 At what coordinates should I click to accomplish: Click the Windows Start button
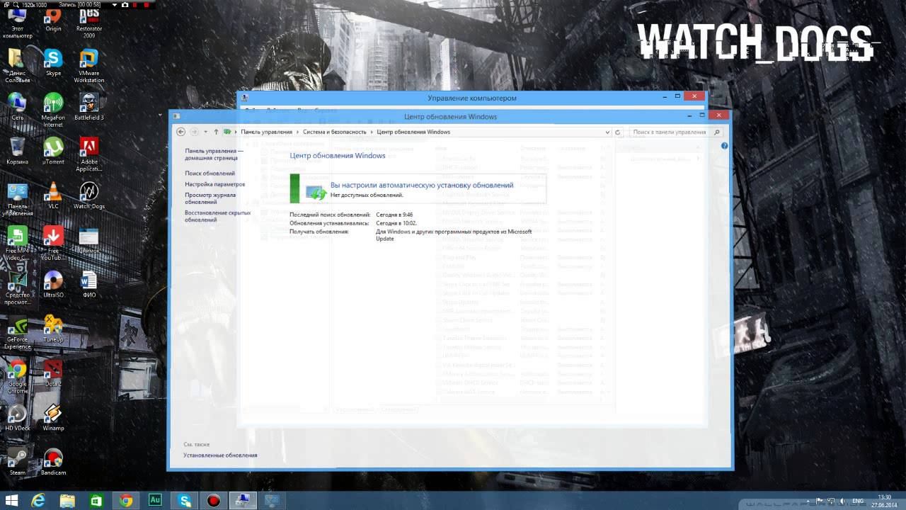12,501
